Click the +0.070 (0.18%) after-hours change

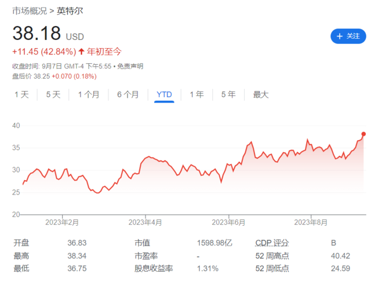coord(74,76)
